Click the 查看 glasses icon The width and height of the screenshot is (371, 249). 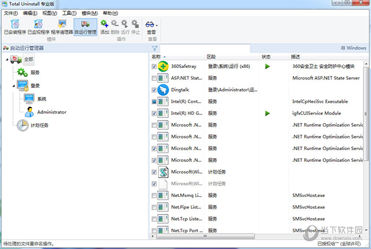pyautogui.click(x=150, y=24)
